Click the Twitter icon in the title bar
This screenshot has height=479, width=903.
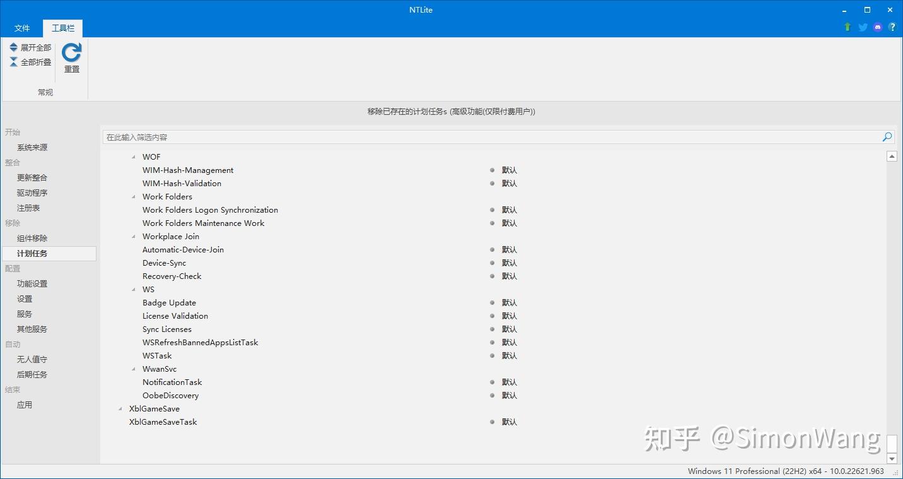(862, 27)
